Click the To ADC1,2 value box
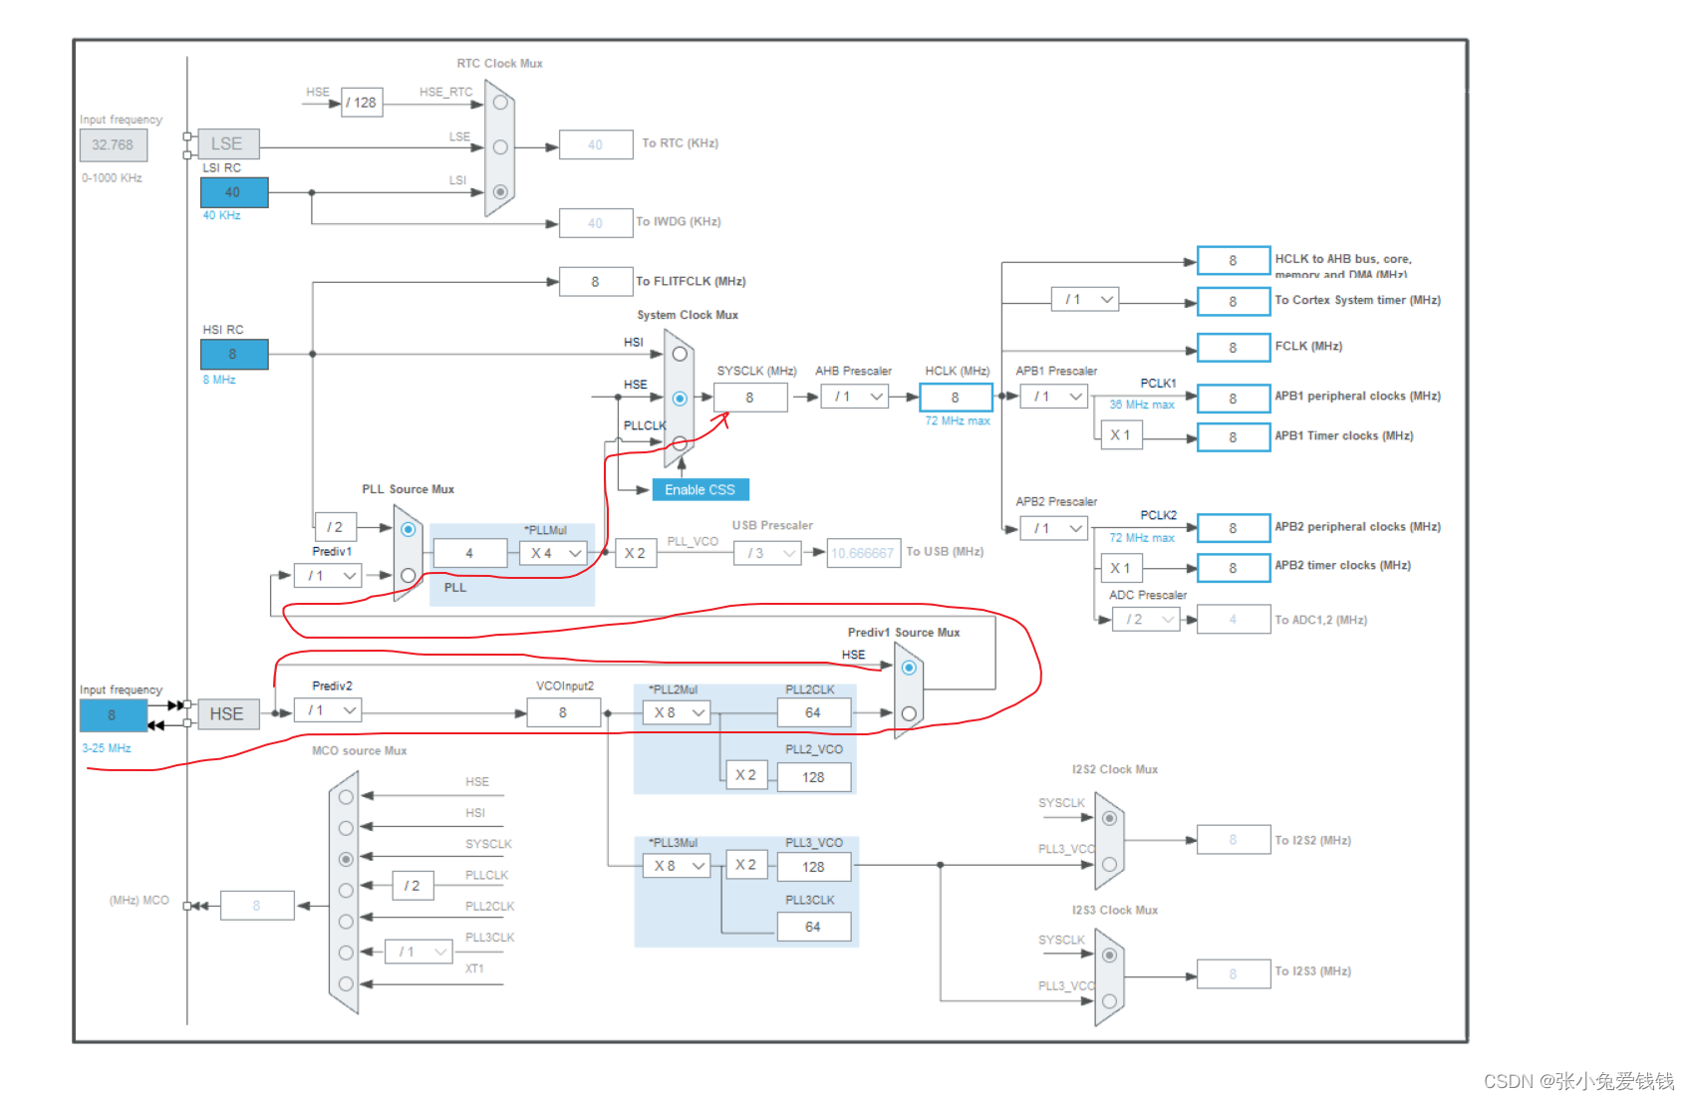The height and width of the screenshot is (1100, 1690). tap(1234, 620)
